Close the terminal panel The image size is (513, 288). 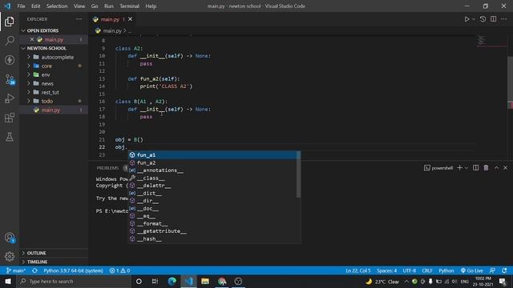(506, 168)
